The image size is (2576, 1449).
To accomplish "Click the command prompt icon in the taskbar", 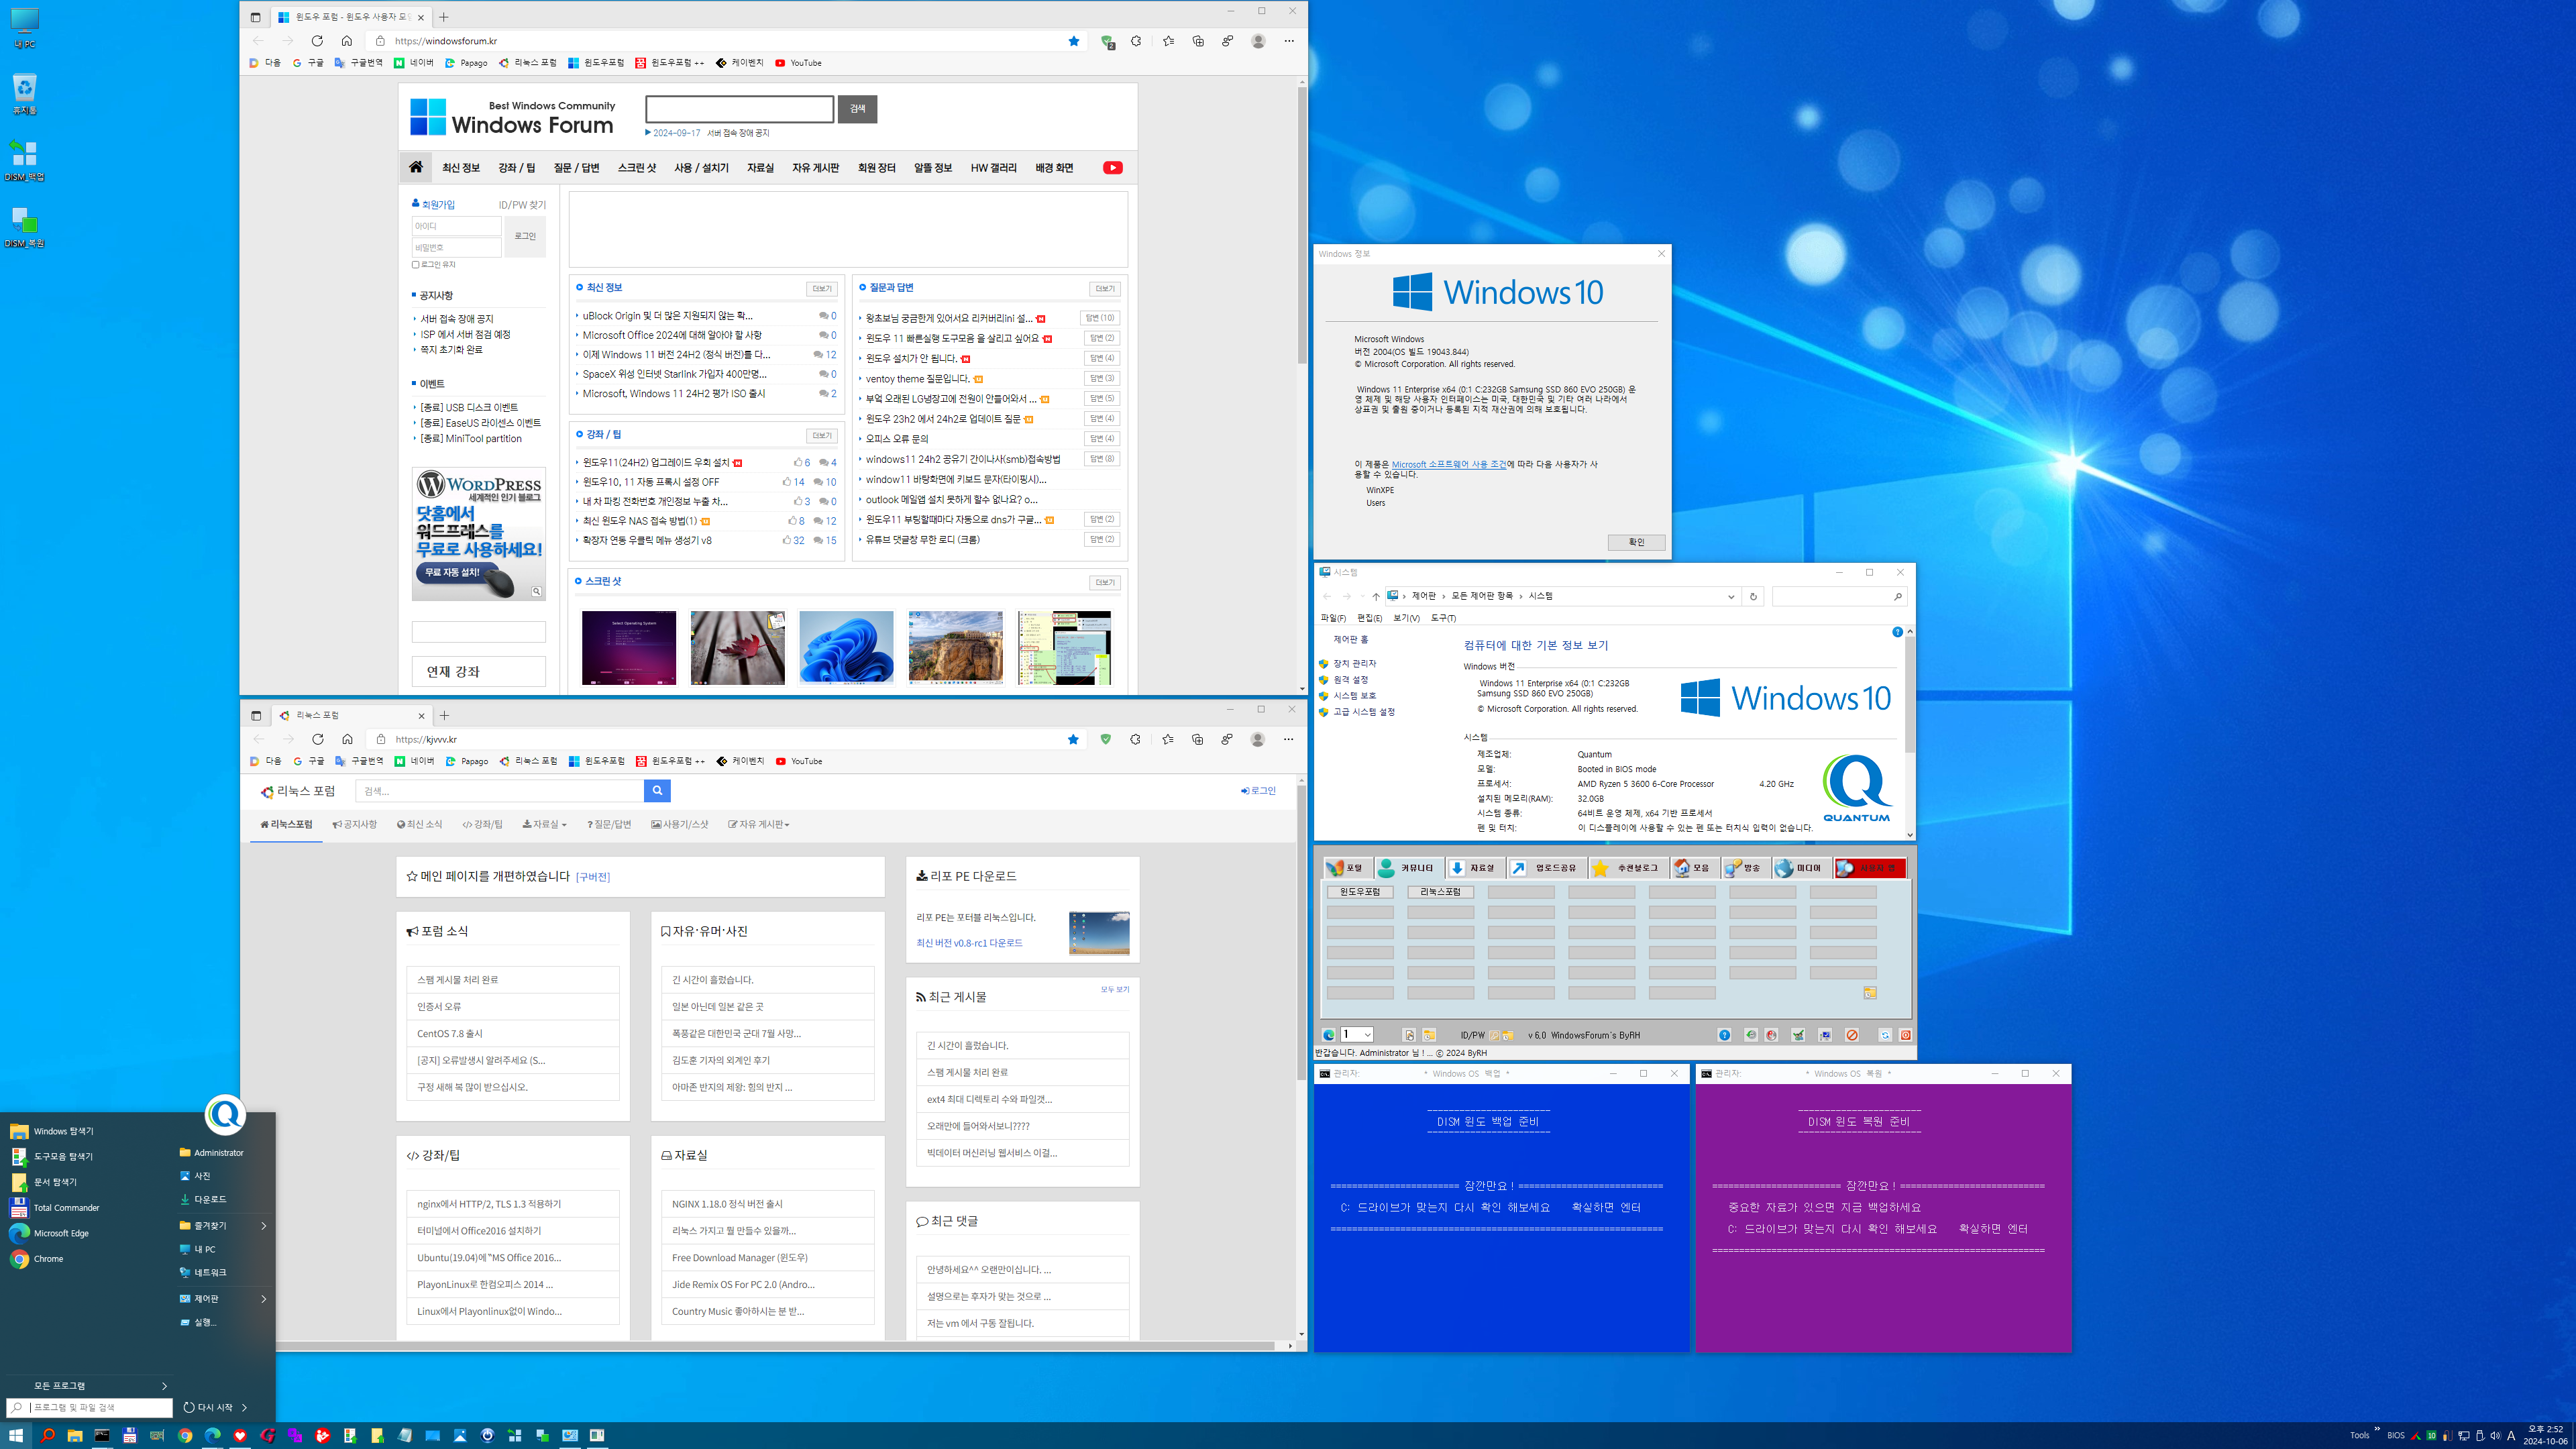I will point(102,1435).
